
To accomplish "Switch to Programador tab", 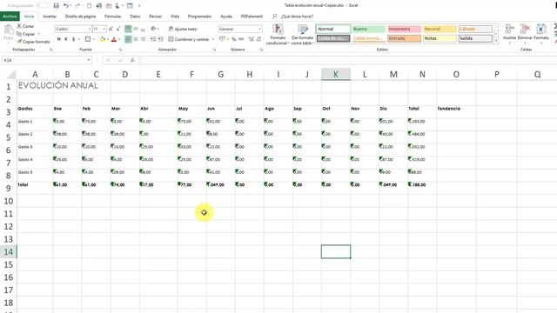I will [x=199, y=17].
